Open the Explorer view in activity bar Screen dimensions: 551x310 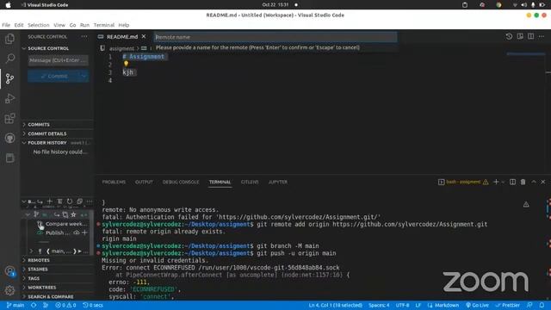9,38
